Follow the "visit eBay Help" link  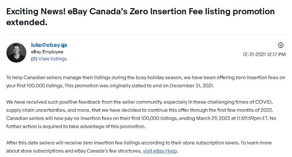160,151
